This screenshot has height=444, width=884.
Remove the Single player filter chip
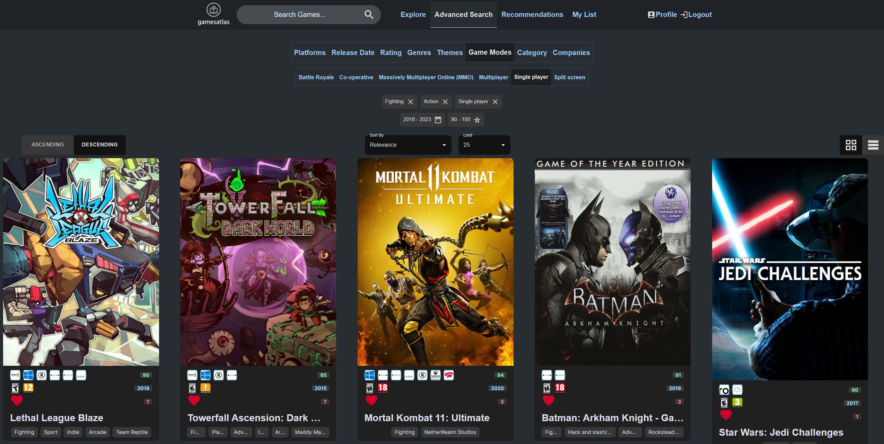coord(495,102)
